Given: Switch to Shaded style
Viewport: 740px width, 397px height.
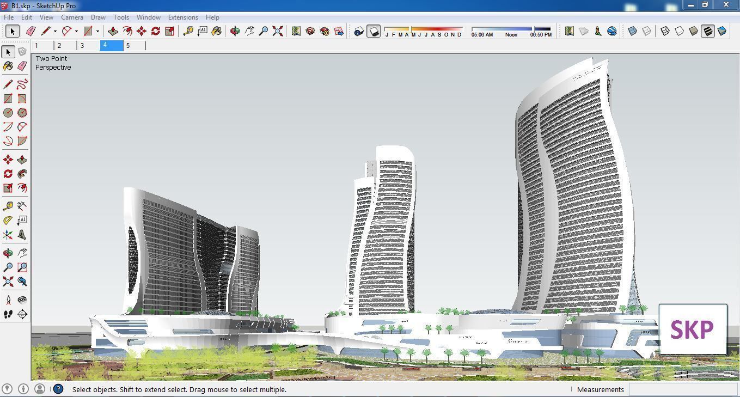Looking at the screenshot, I should [x=694, y=32].
